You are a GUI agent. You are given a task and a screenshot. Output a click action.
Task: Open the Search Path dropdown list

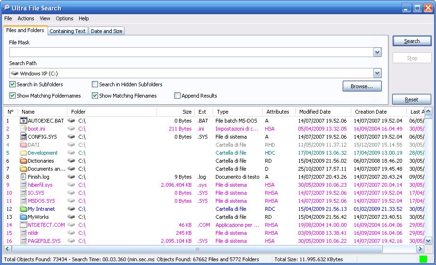[x=377, y=73]
